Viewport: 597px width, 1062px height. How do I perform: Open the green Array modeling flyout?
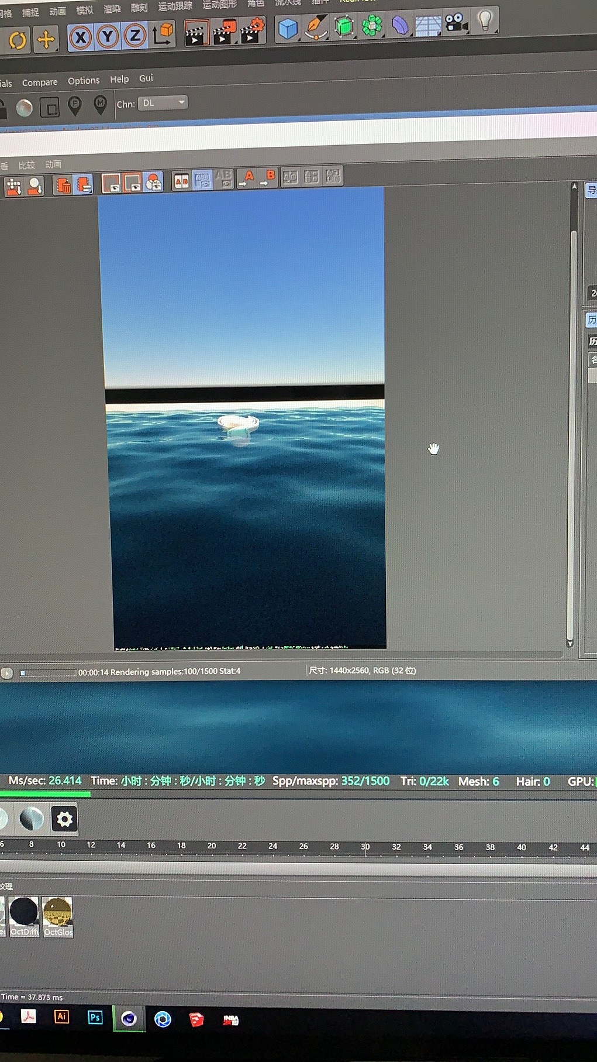372,25
